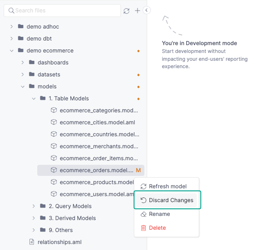Collapse the file sidebar with arrow button

[146, 10]
